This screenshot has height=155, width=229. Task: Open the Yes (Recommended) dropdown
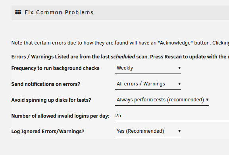148,131
